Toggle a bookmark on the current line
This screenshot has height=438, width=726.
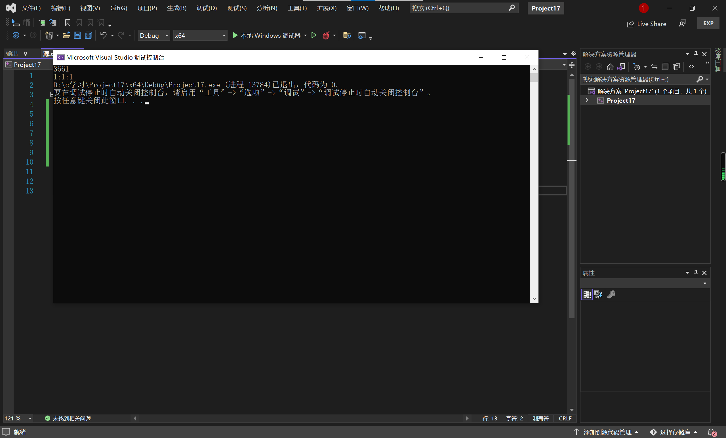pyautogui.click(x=68, y=23)
